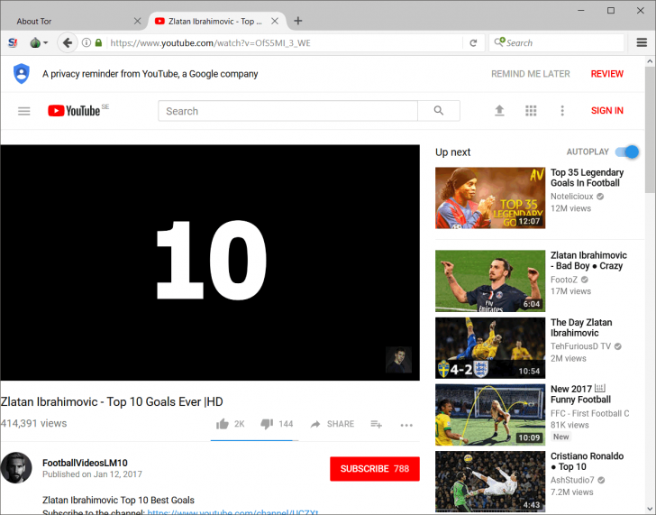Close the Zlatan Ibrahimovic tab
This screenshot has width=656, height=515.
coord(275,21)
